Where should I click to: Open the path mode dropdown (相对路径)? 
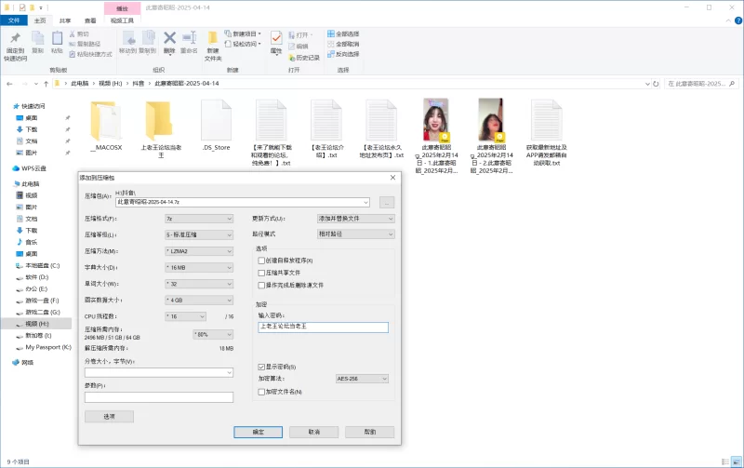(356, 234)
